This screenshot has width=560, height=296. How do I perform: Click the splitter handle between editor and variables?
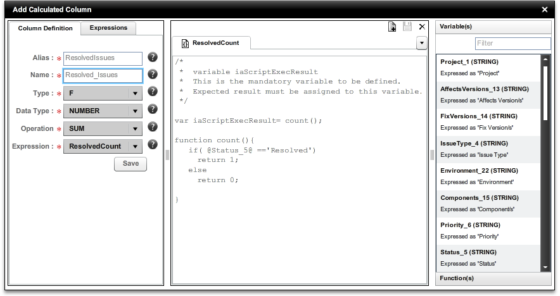pyautogui.click(x=432, y=154)
